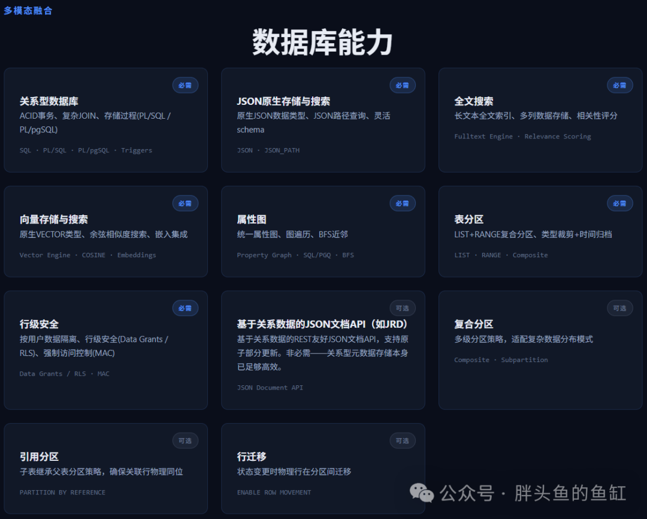
Task: Click the 必需 badge on JSON原生存储与搜索 card
Action: coord(403,86)
